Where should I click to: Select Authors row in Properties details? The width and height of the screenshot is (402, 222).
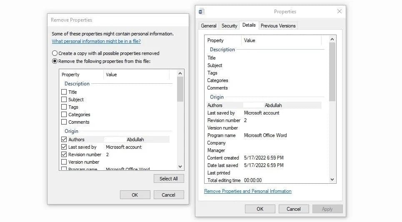[264, 105]
